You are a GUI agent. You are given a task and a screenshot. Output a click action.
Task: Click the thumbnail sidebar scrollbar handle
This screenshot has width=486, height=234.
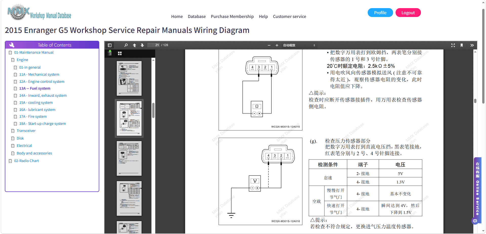[153, 110]
